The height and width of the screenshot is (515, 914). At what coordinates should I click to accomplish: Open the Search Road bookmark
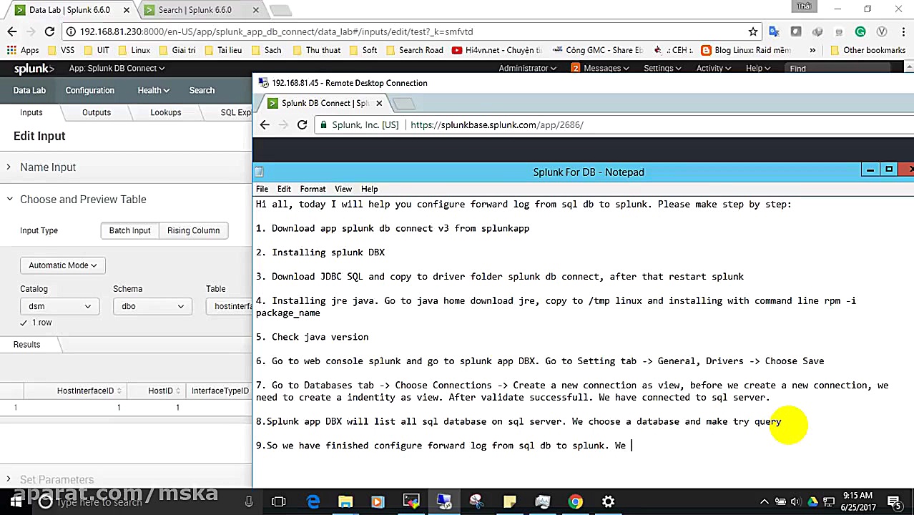pos(414,50)
